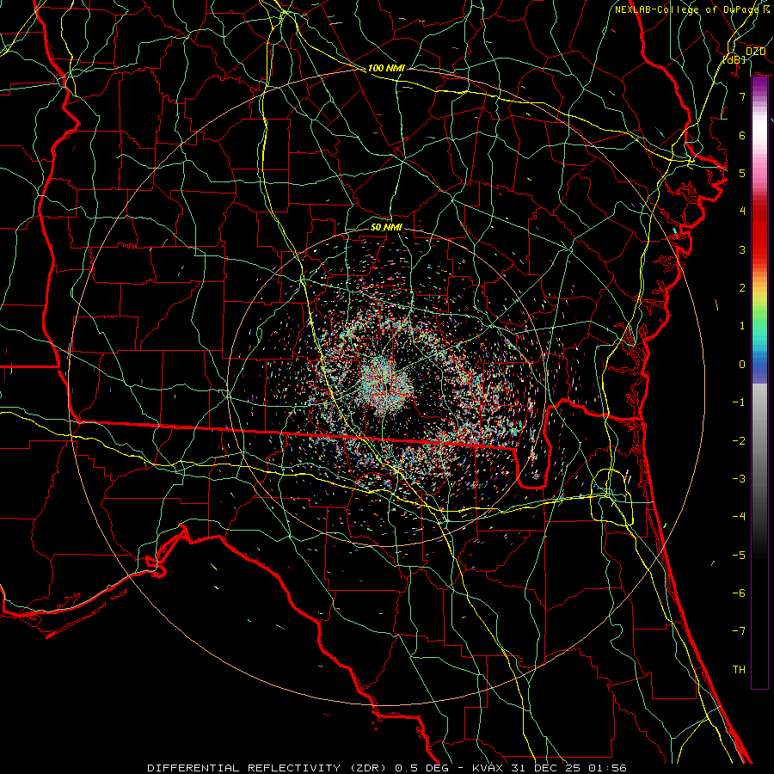Click the -6 value on the color scale
The width and height of the screenshot is (774, 774).
pos(739,593)
